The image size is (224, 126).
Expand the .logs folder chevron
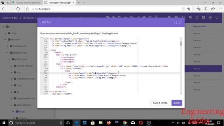click(x=6, y=33)
